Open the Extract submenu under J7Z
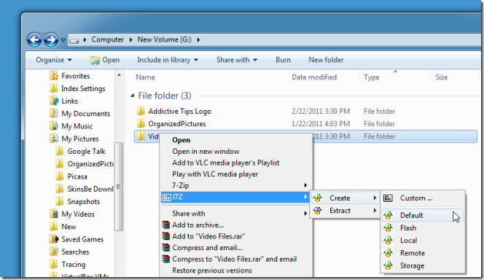The image size is (484, 280). tap(345, 211)
